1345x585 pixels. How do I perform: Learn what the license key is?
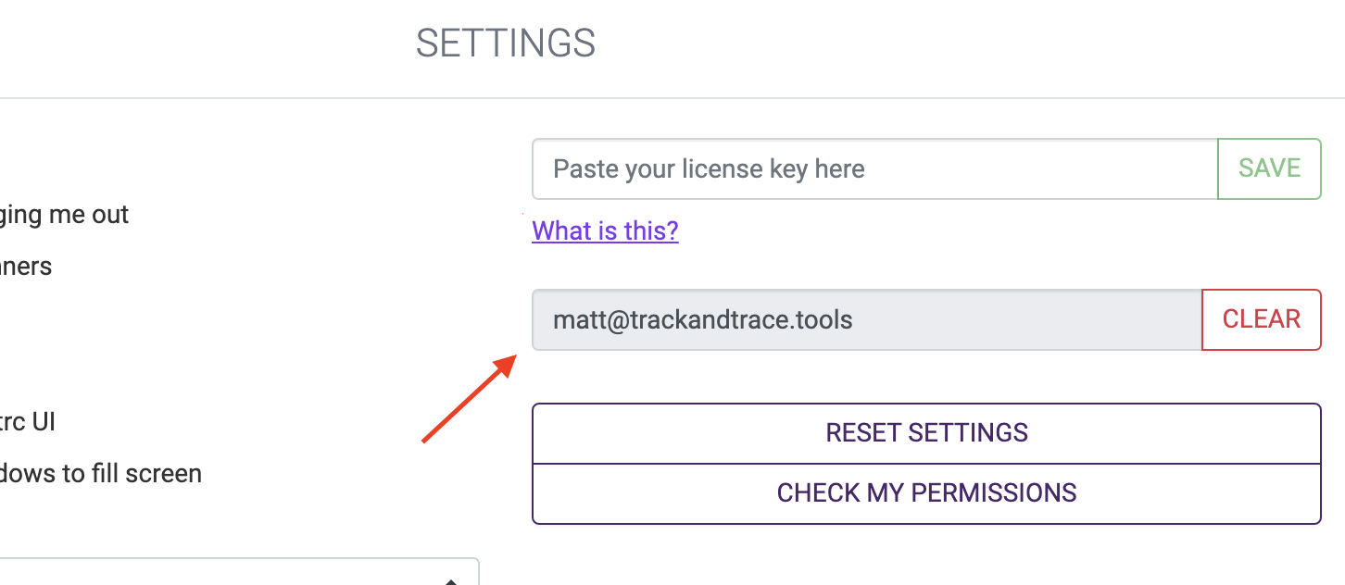coord(605,230)
